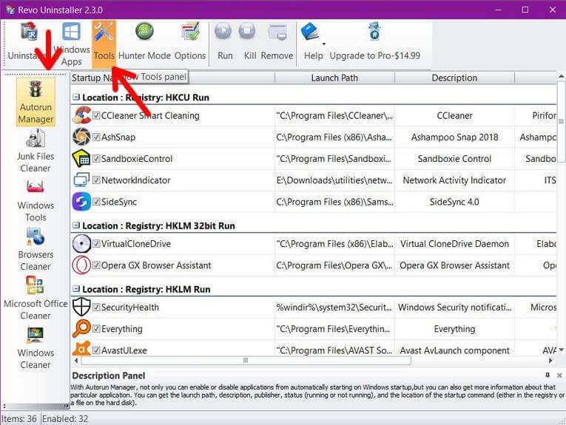Select the AvastUI.exe row name
This screenshot has width=566, height=425.
pyautogui.click(x=124, y=350)
